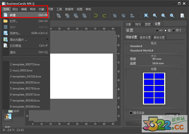
Task: Redo the action with the green arrow
Action: (x=104, y=16)
